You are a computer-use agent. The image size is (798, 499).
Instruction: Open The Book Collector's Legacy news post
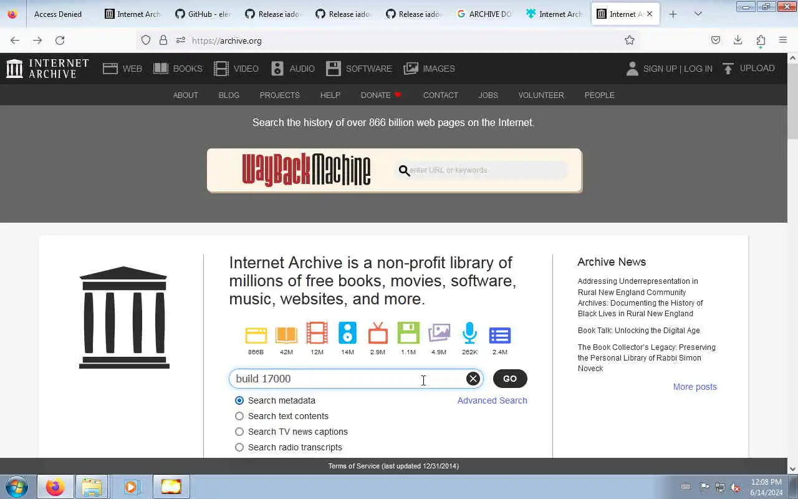click(x=647, y=358)
